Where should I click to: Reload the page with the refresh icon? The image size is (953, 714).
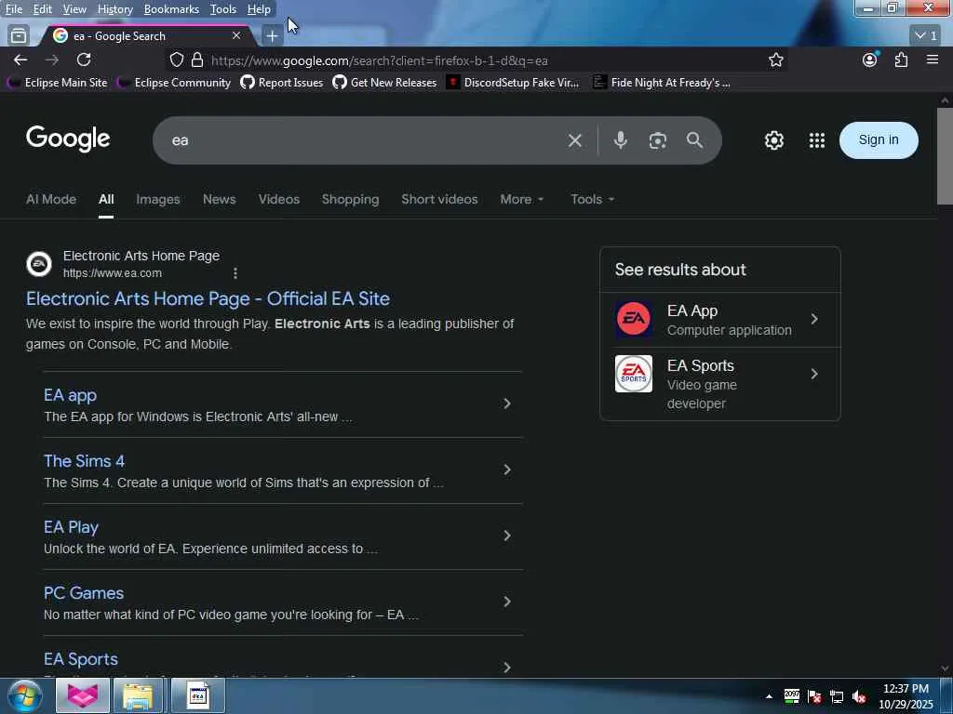[x=84, y=59]
